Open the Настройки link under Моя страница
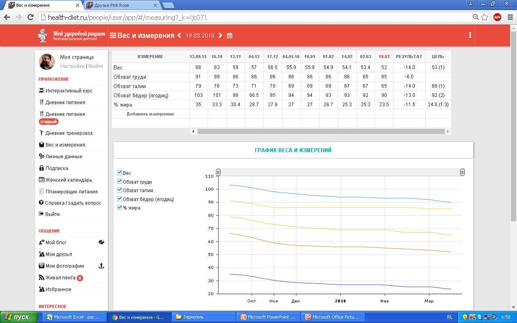The image size is (517, 323). [72, 66]
